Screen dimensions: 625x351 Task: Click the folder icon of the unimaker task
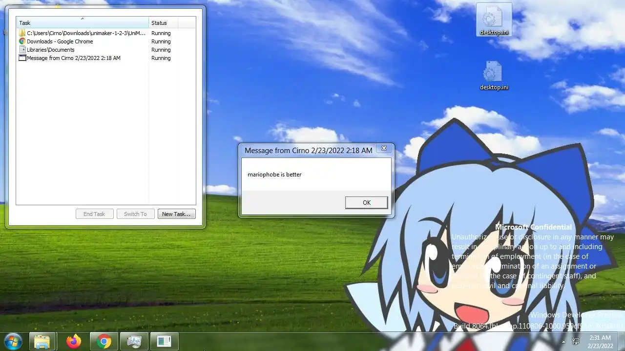tap(22, 33)
